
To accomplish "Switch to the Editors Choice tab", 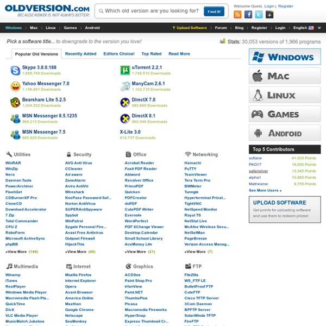I will click(x=119, y=54).
